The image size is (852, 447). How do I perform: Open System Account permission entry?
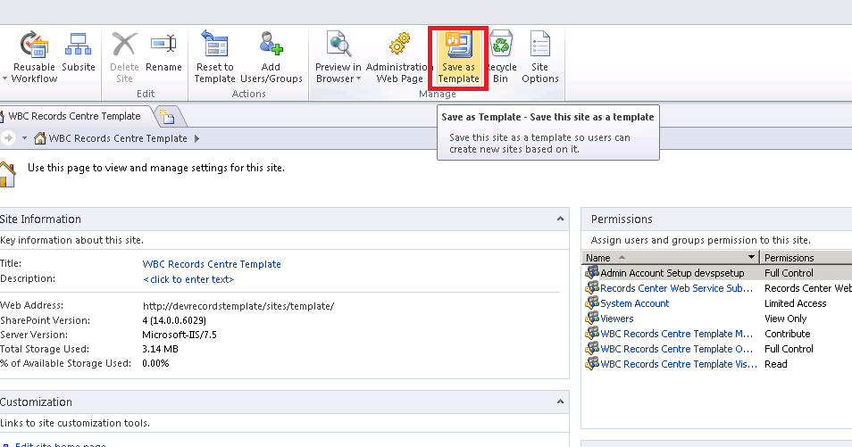[635, 303]
